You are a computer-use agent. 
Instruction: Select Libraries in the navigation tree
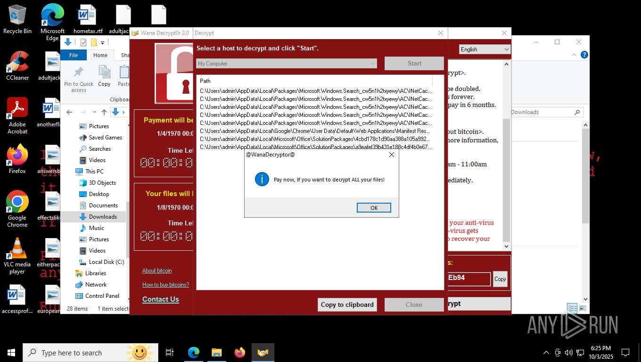96,273
